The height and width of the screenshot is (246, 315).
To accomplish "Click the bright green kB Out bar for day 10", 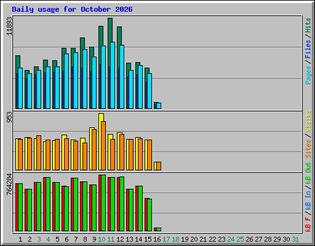I will (x=103, y=203).
